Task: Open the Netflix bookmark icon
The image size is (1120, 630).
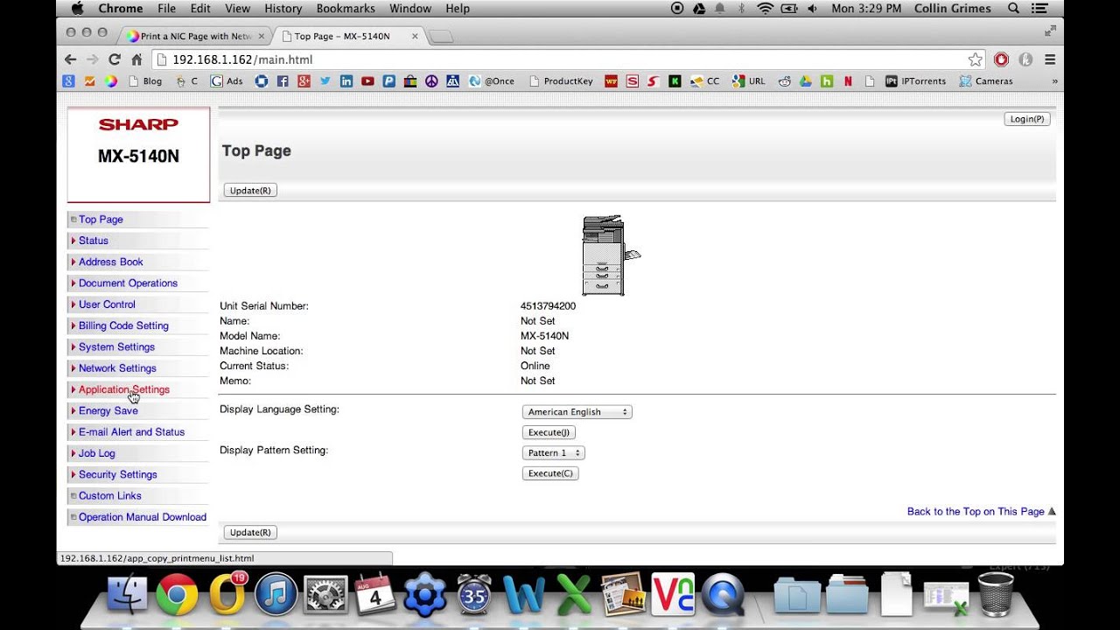Action: click(x=848, y=80)
